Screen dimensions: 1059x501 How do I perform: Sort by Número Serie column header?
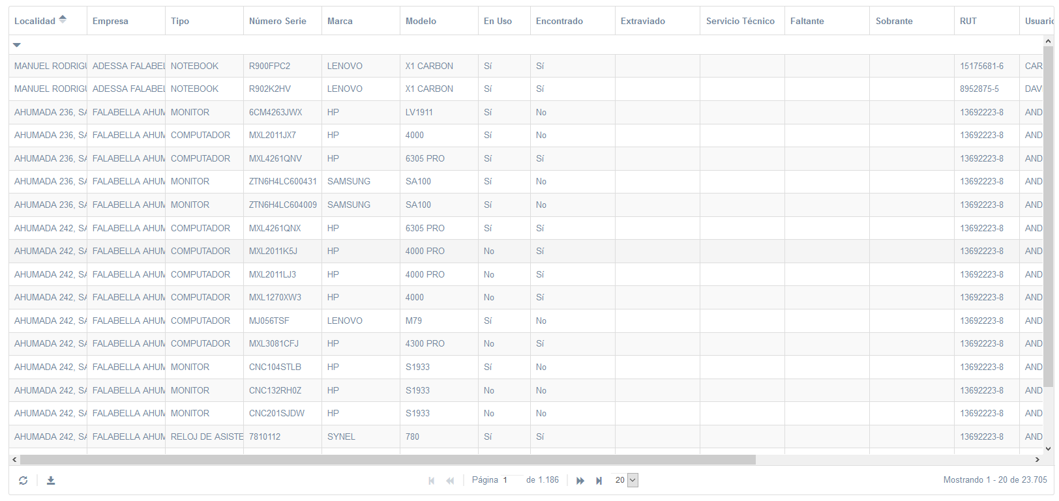(282, 21)
